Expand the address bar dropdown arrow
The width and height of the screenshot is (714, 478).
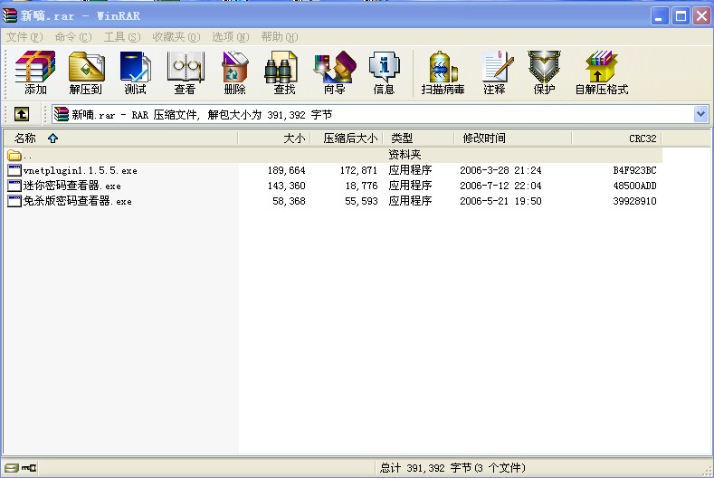[700, 114]
